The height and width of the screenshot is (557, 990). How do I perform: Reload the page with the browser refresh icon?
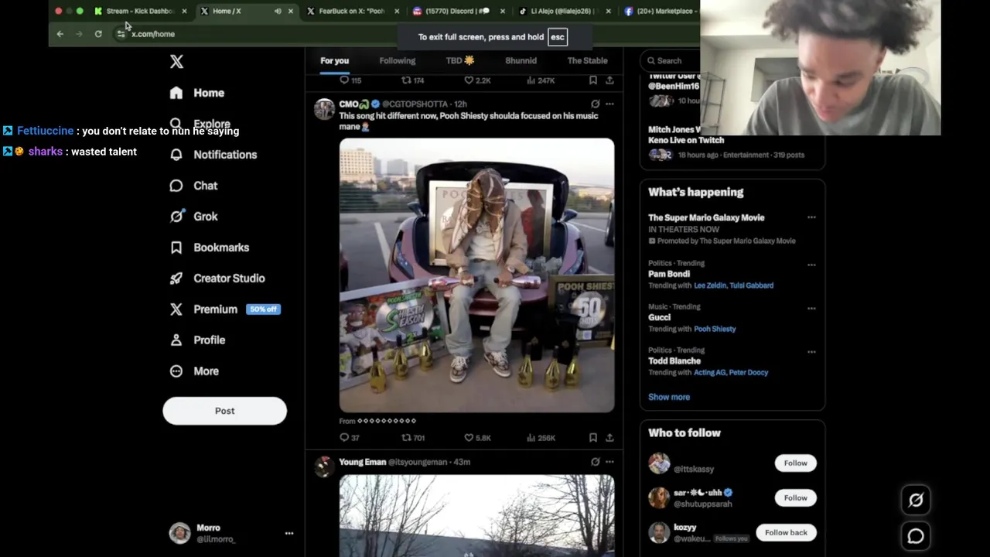(98, 34)
